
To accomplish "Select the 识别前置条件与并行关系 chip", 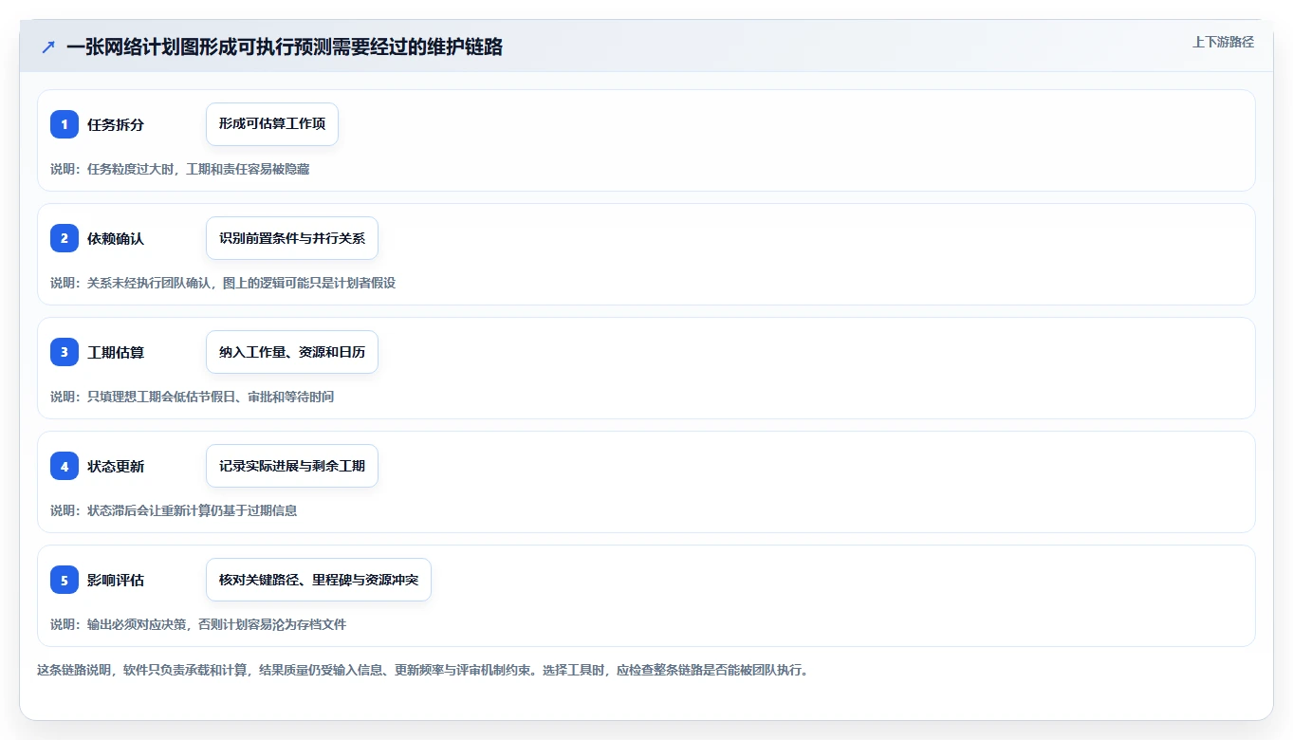I will click(292, 238).
